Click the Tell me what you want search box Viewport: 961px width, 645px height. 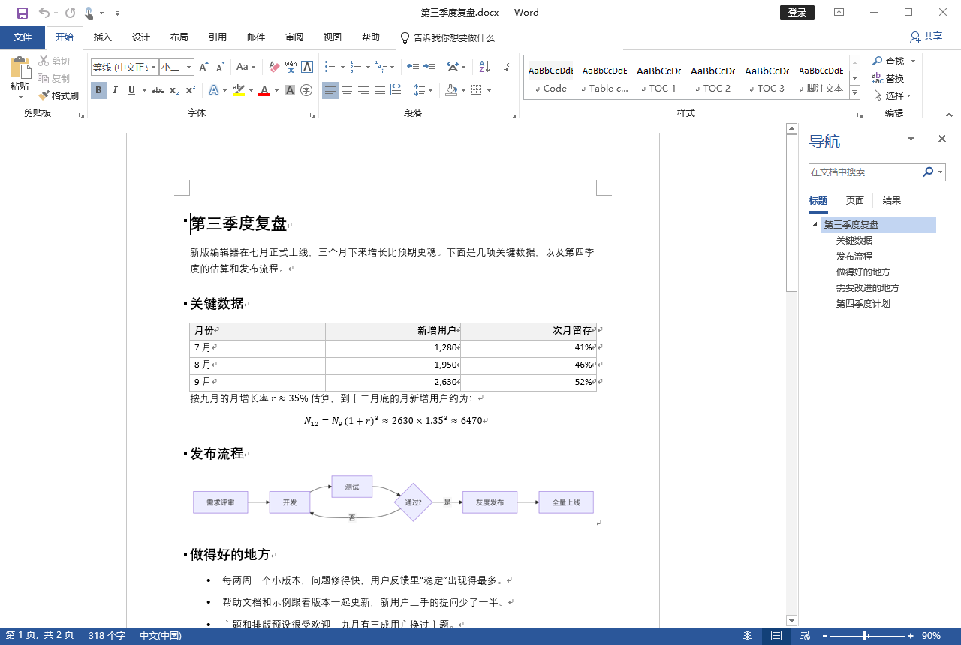pos(447,37)
